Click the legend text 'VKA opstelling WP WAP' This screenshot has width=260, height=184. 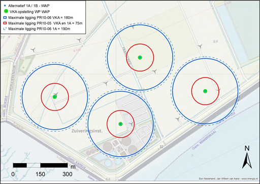point(29,12)
